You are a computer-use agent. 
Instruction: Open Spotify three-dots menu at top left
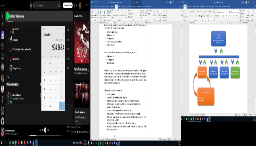(2, 5)
